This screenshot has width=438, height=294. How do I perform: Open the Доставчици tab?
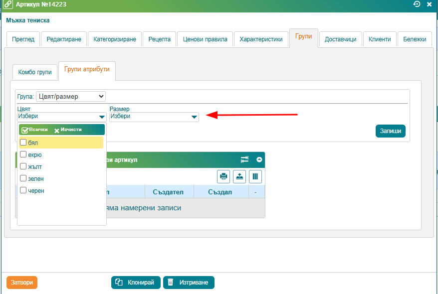(341, 39)
